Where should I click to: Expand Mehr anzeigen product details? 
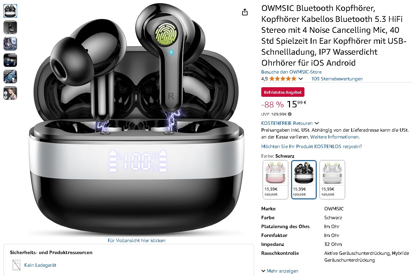[x=280, y=271]
